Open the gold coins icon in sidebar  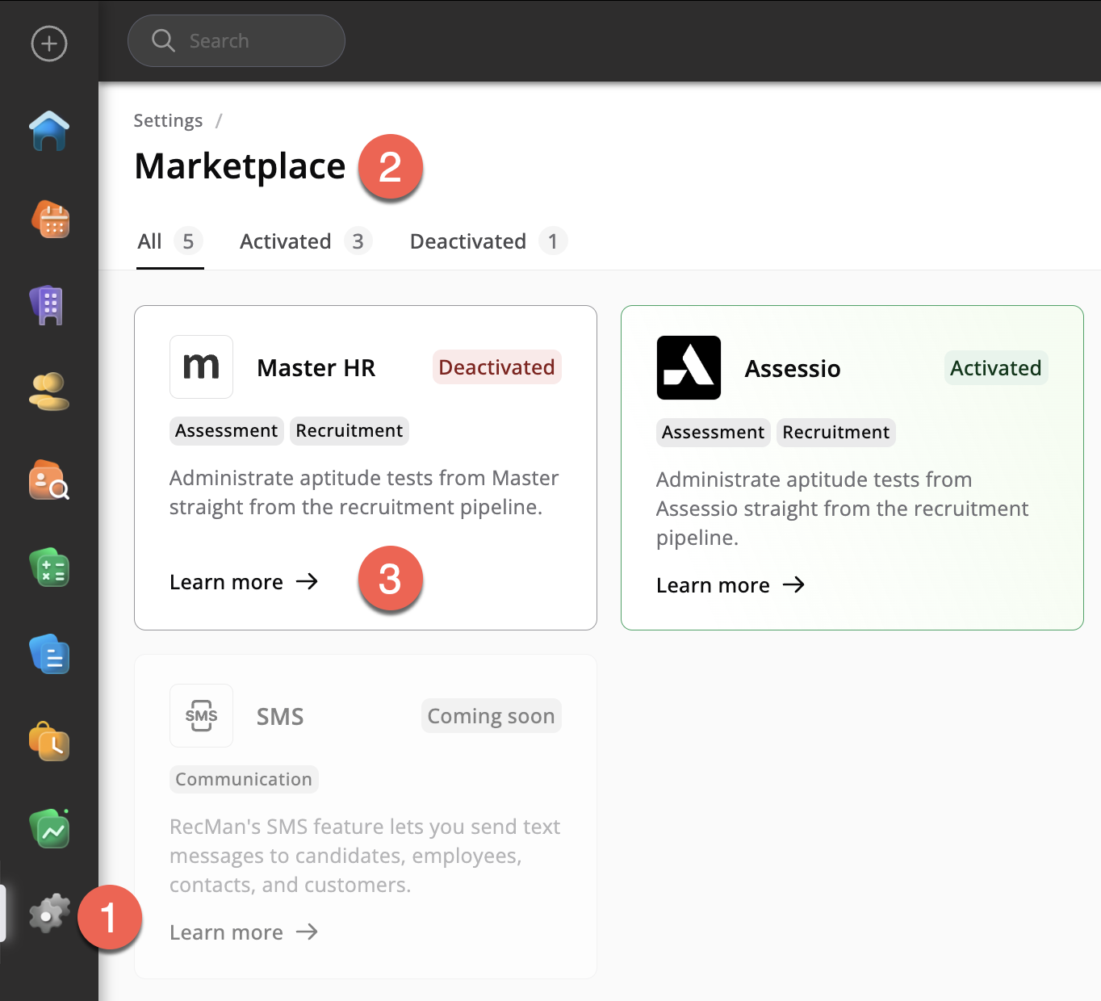pos(49,392)
